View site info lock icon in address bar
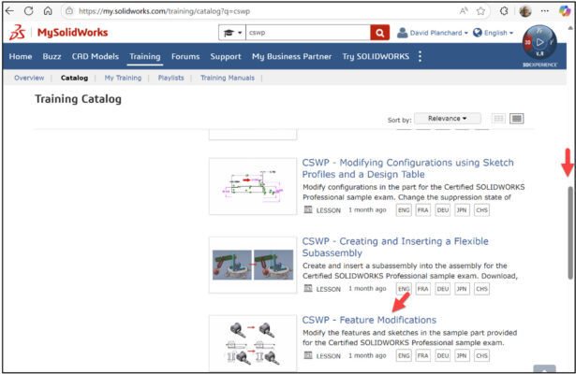The width and height of the screenshot is (576, 374). 69,11
